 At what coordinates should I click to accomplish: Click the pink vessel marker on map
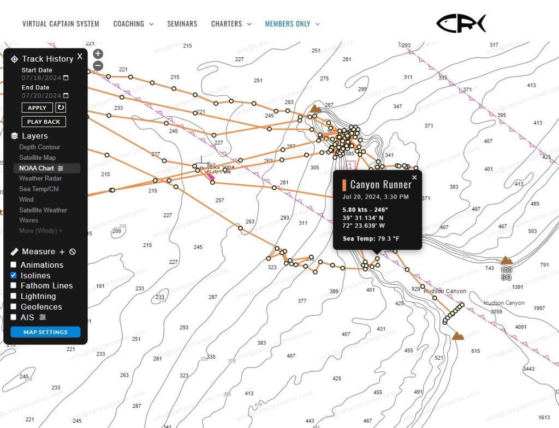tap(211, 176)
